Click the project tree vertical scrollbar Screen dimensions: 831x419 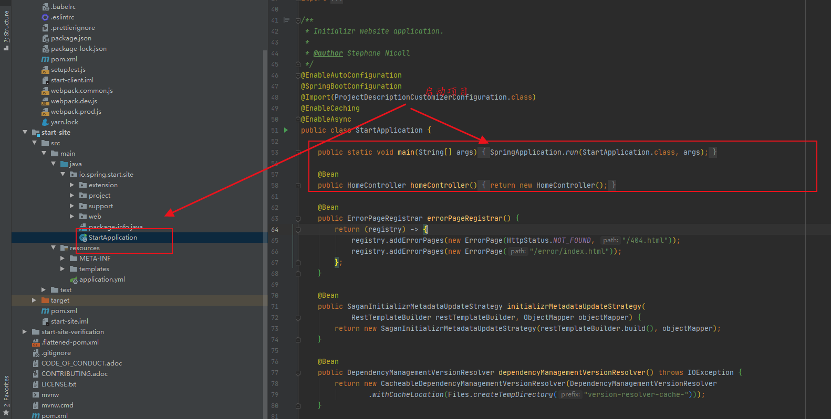pyautogui.click(x=265, y=233)
